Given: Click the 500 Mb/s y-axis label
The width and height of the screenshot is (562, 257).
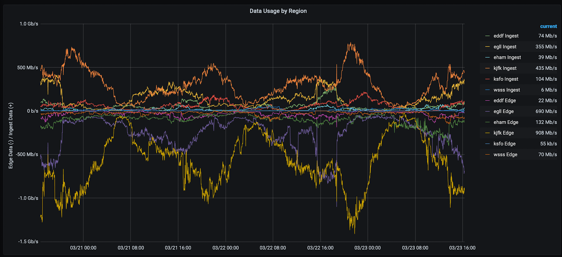Looking at the screenshot, I should 28,67.
